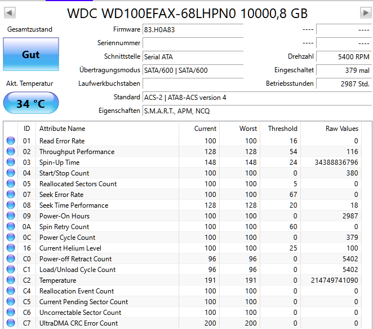Select the Reallocation Event Count name

tap(77, 291)
